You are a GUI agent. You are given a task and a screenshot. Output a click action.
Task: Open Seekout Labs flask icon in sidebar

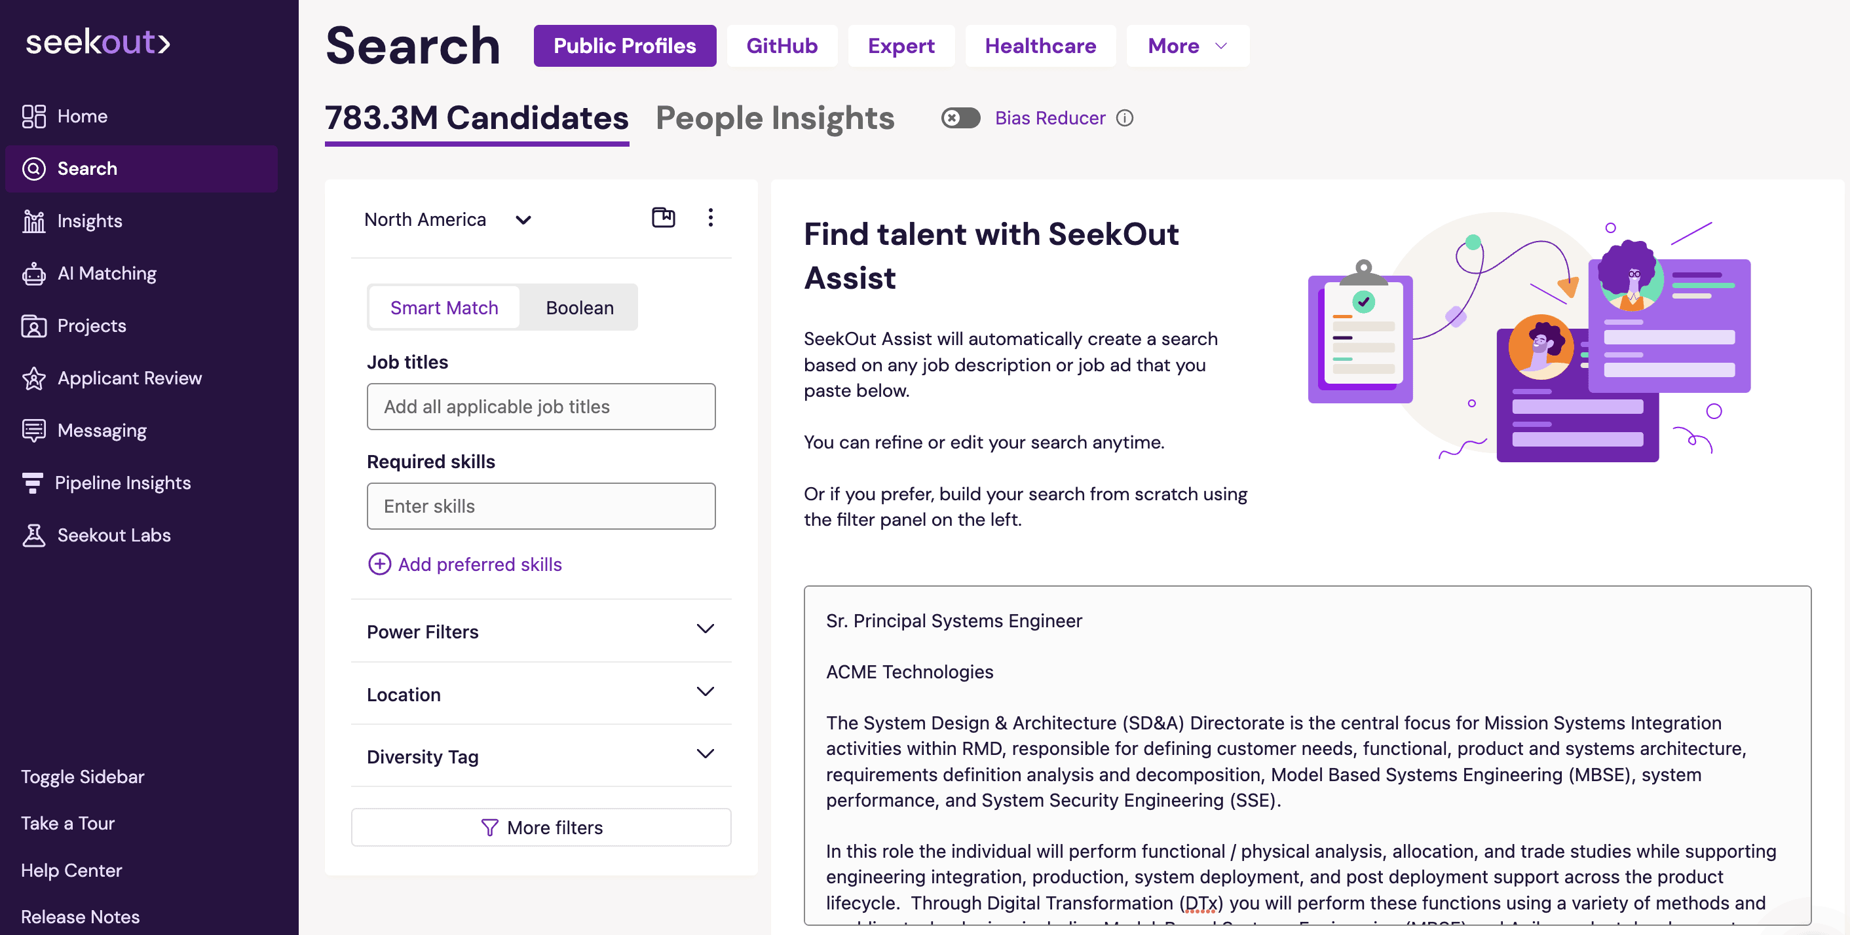coord(34,536)
